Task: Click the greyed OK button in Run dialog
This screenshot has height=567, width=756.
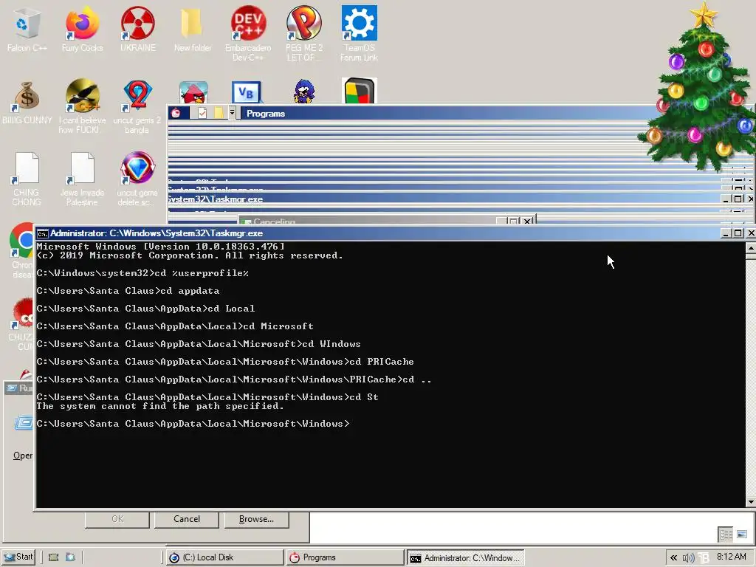Action: pos(117,519)
